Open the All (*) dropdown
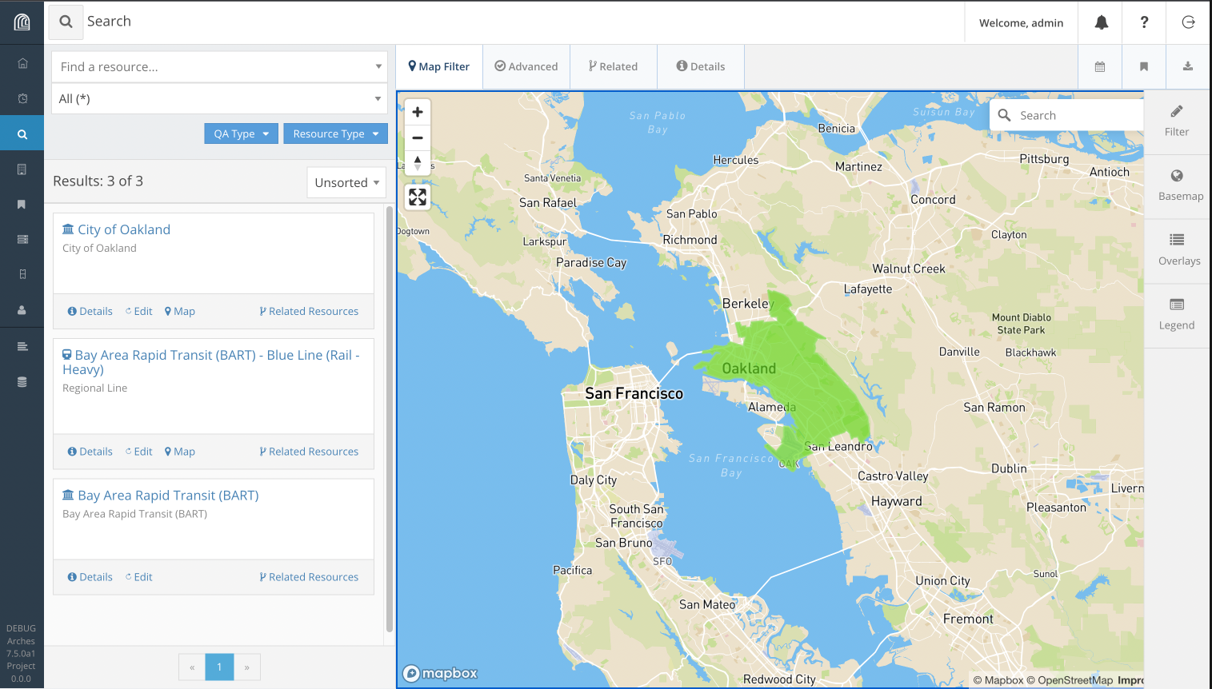 coord(220,99)
